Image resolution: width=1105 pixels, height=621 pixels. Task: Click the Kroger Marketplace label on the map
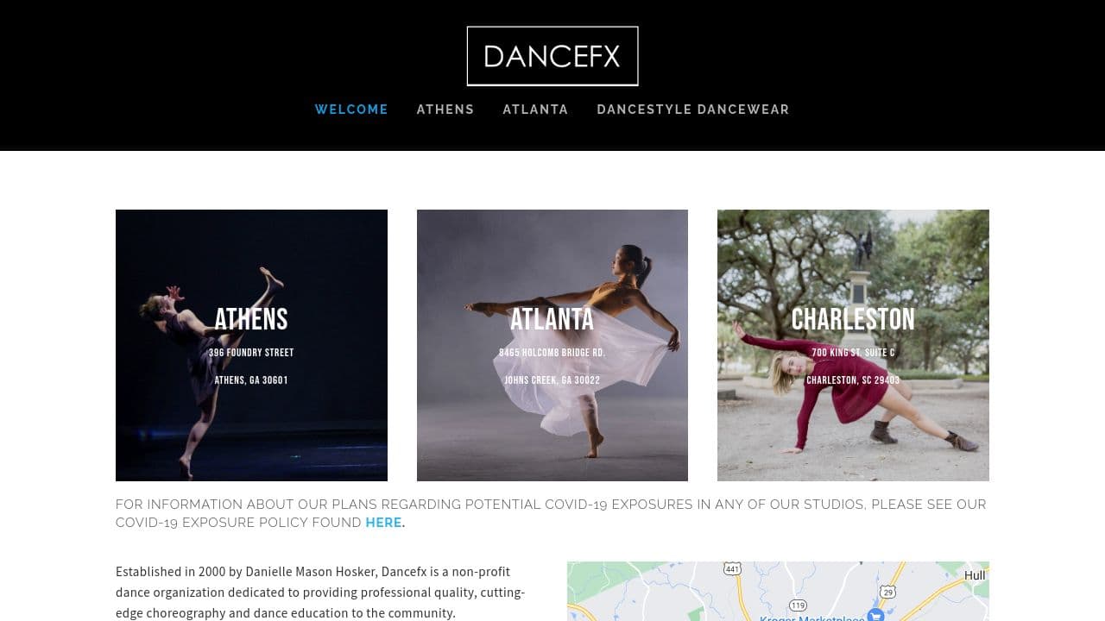tap(811, 618)
